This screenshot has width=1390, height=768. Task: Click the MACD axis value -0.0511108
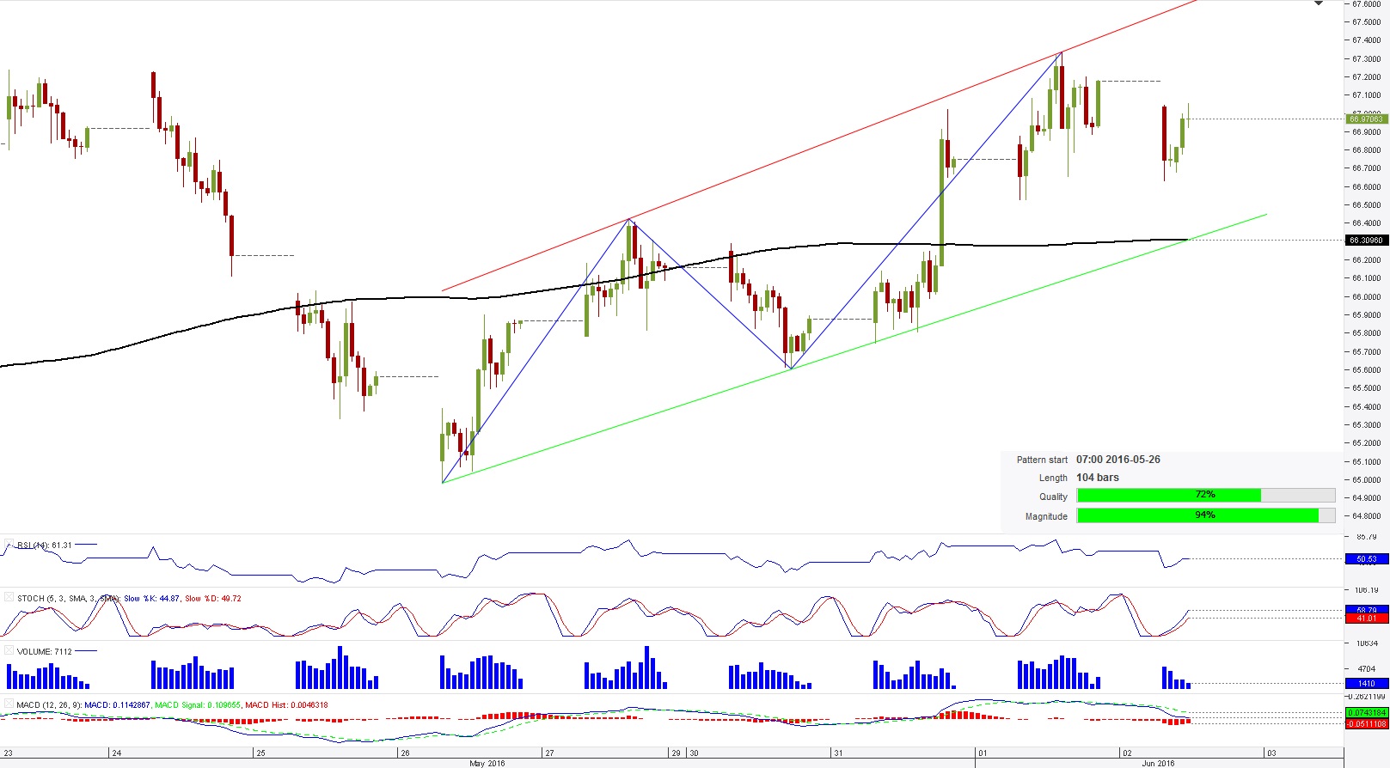pyautogui.click(x=1367, y=724)
